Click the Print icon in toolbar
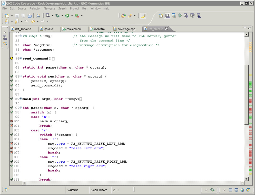The height and width of the screenshot is (195, 255). pyautogui.click(x=29, y=15)
